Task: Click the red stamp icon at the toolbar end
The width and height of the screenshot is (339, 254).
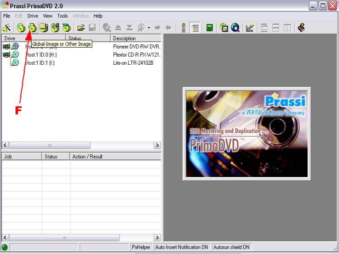Action: (301, 28)
